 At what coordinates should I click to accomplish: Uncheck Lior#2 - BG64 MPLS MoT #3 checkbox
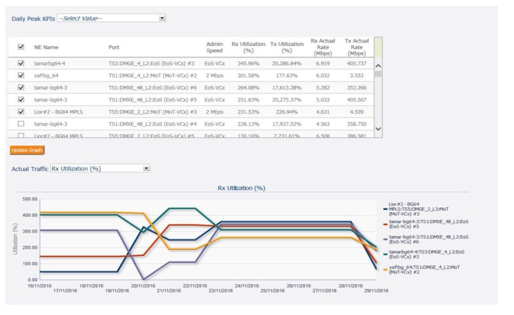[x=21, y=112]
